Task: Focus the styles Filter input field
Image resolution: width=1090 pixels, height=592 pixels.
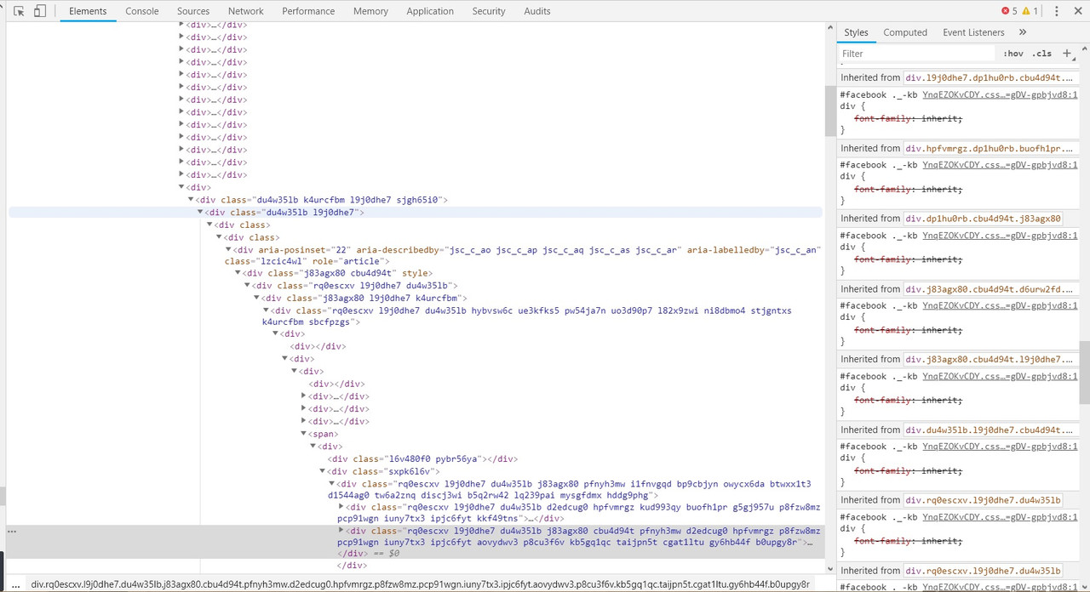Action: tap(916, 54)
